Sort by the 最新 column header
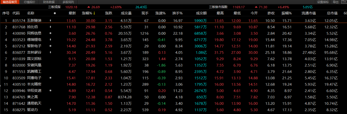 (x=72, y=13)
